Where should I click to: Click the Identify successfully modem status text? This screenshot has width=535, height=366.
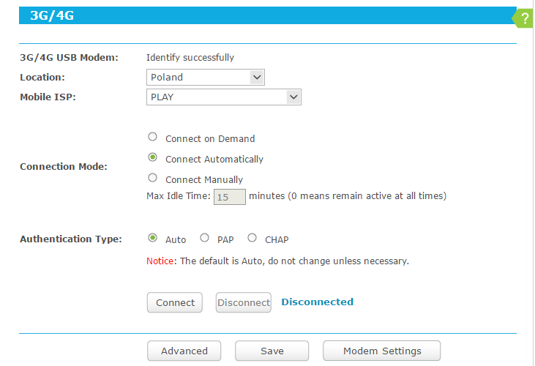(x=190, y=57)
